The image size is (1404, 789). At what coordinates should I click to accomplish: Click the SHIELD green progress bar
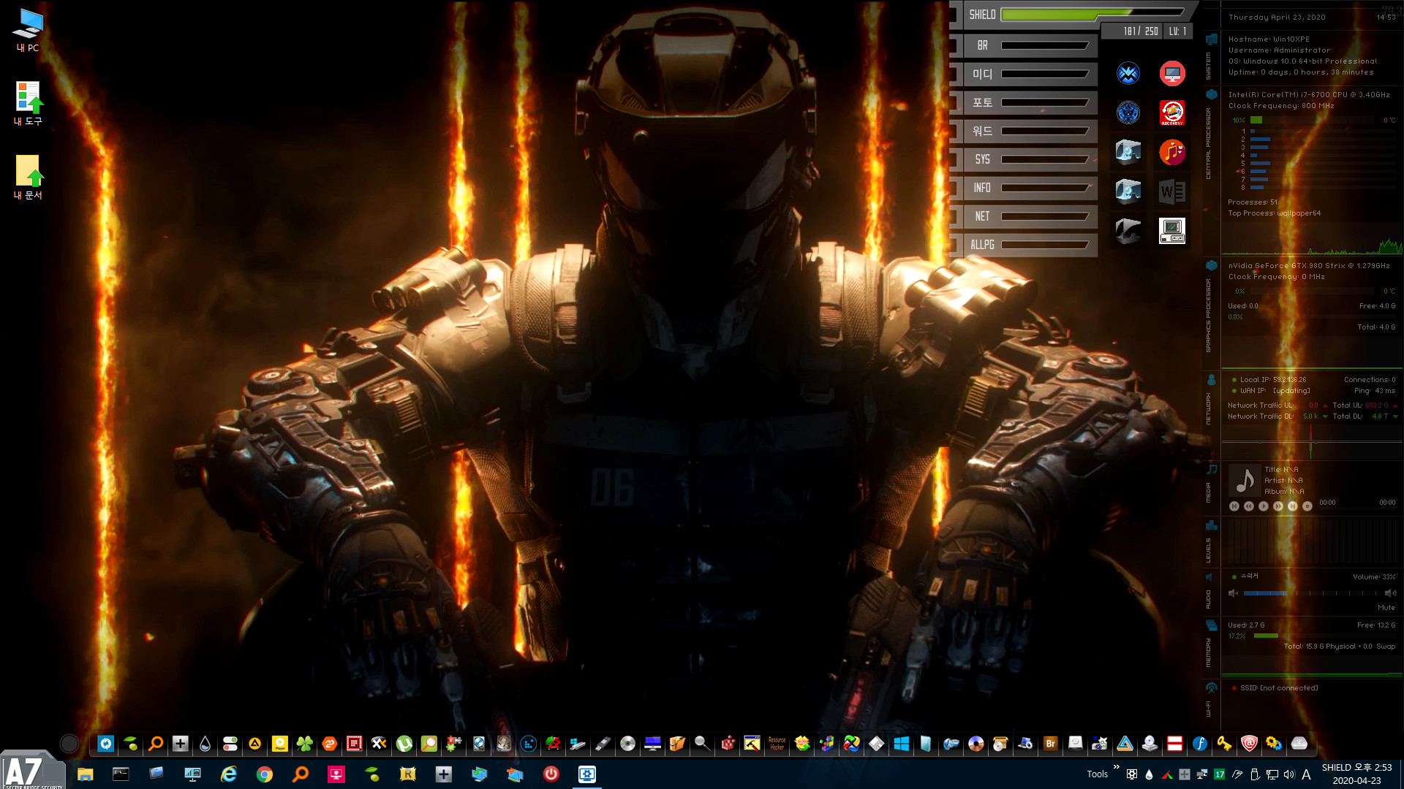point(1092,13)
